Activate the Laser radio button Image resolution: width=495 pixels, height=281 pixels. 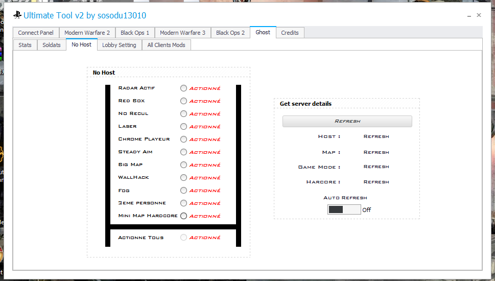click(x=183, y=126)
